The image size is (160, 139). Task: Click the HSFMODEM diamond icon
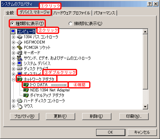tap(20, 42)
